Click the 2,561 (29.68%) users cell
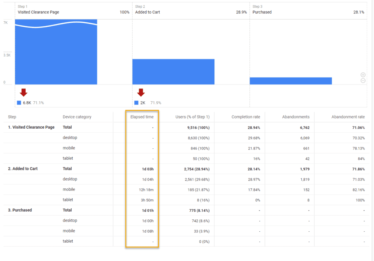The width and height of the screenshot is (374, 261). [x=197, y=179]
